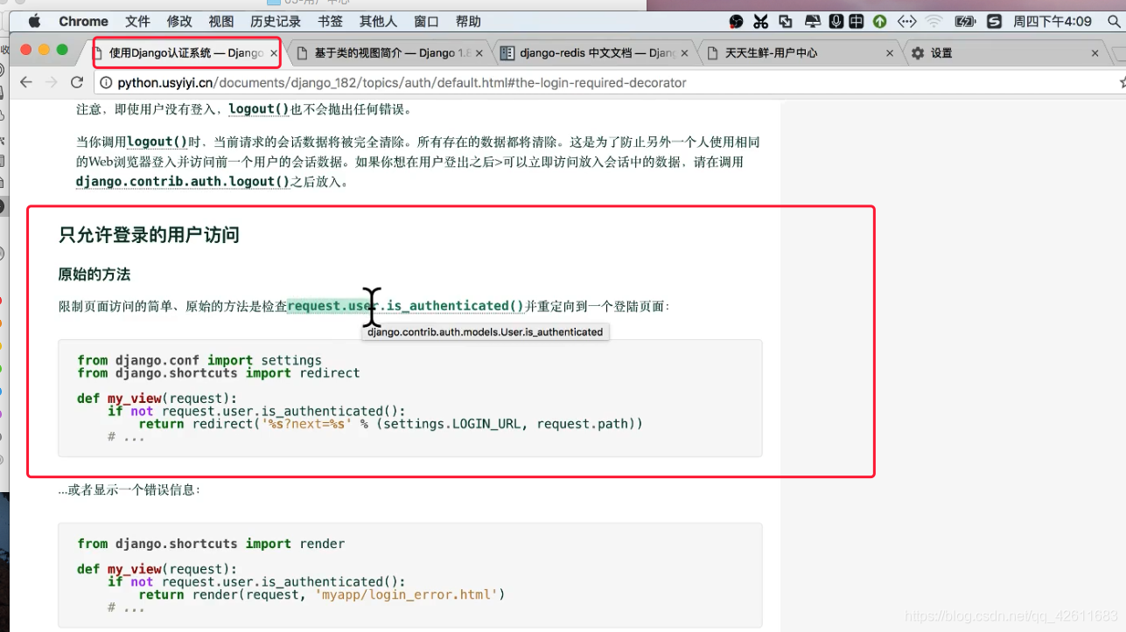1126x632 pixels.
Task: Click the OBS icon in menu bar
Action: click(x=737, y=21)
